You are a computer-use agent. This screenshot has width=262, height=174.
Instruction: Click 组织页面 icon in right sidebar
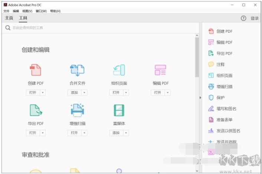coord(211,75)
